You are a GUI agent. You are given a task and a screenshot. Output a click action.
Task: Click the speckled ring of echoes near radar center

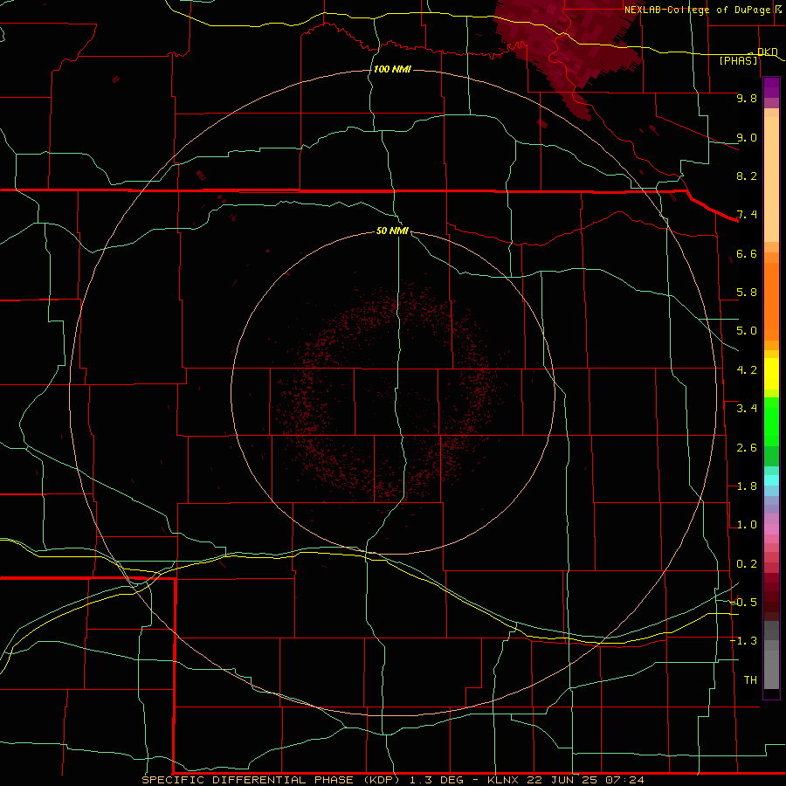390,394
